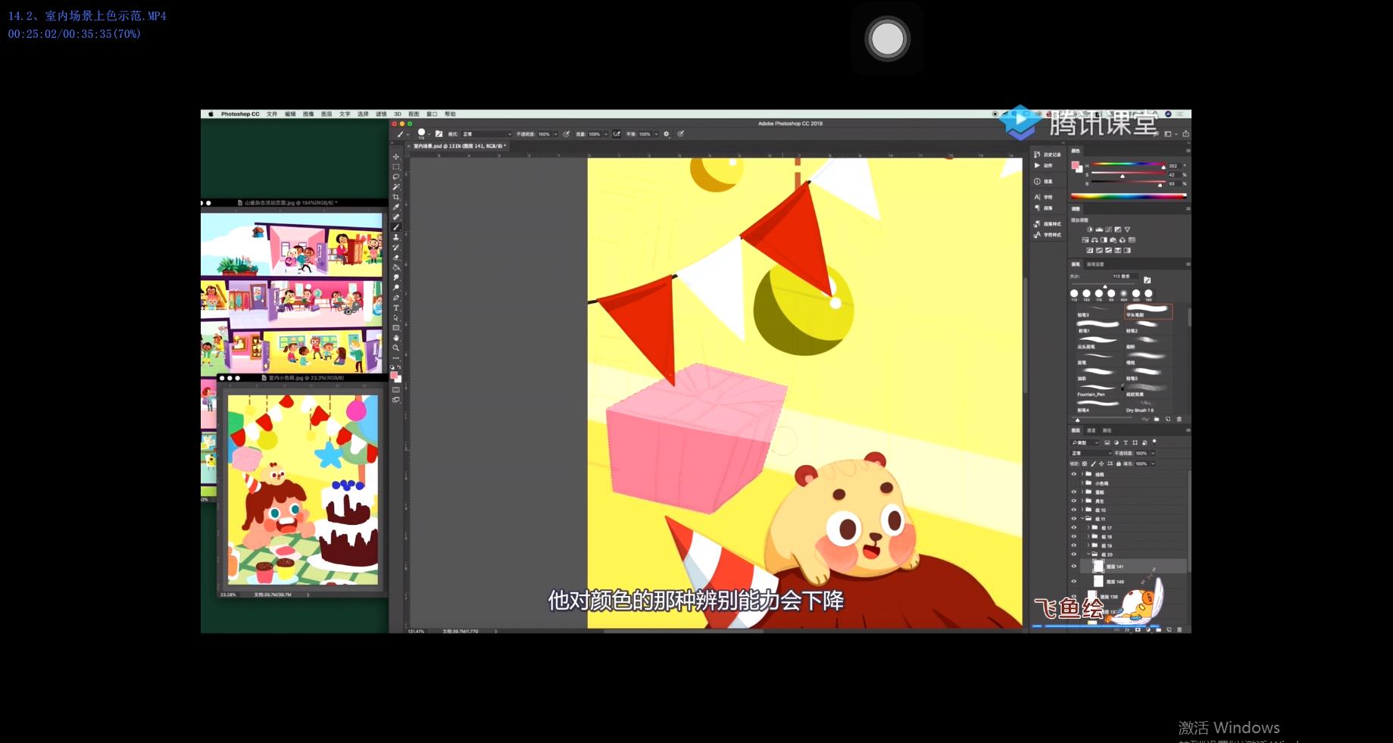Open smoothing options gear in options bar
Viewport: 1393px width, 743px height.
(667, 134)
